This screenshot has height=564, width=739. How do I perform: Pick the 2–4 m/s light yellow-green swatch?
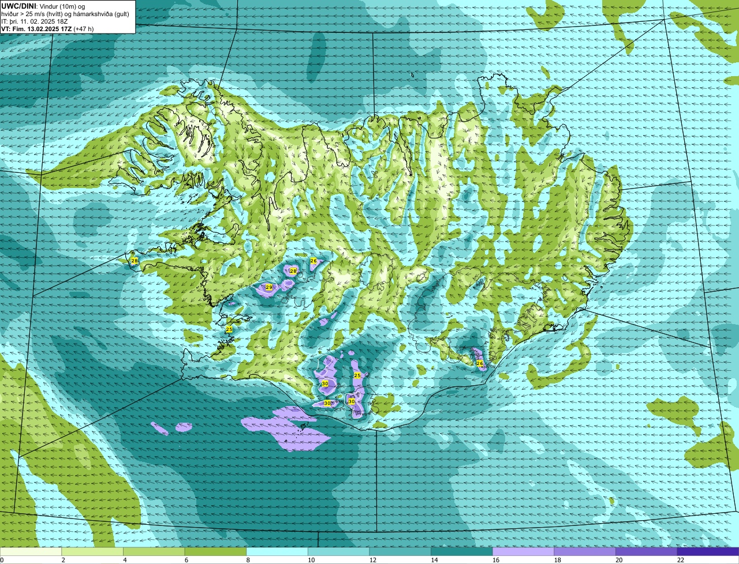(x=92, y=551)
